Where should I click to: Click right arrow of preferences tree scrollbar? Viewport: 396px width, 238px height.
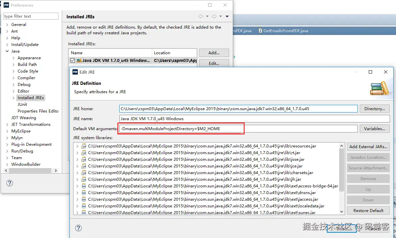click(56, 171)
